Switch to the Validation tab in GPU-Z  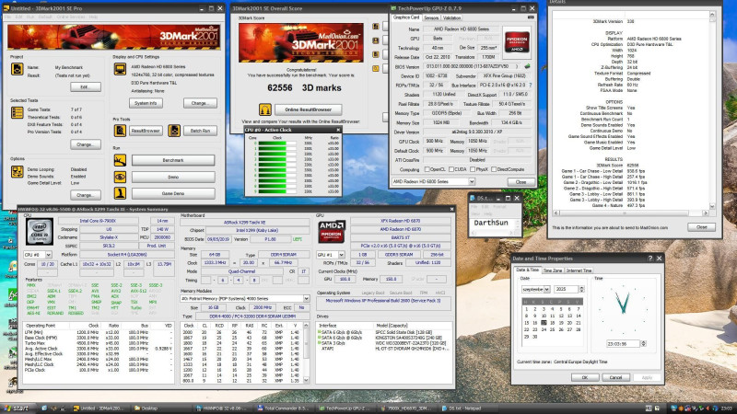pyautogui.click(x=451, y=17)
